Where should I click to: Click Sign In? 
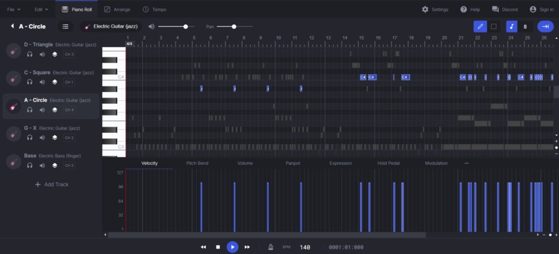click(x=542, y=10)
